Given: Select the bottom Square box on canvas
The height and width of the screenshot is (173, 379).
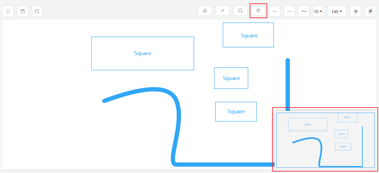Looking at the screenshot, I should coord(236,111).
